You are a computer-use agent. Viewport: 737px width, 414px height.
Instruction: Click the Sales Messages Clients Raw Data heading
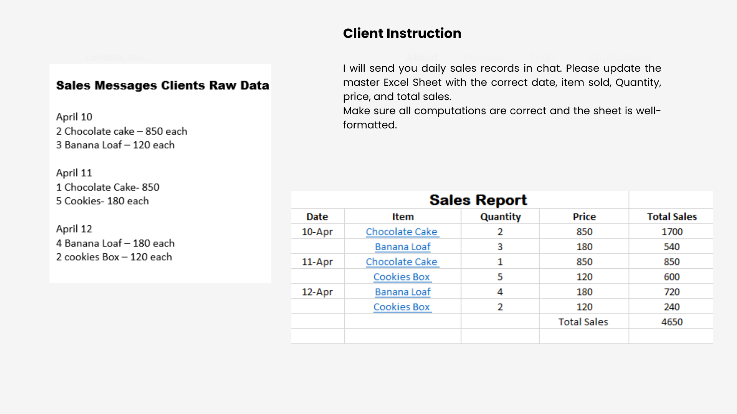tap(162, 85)
